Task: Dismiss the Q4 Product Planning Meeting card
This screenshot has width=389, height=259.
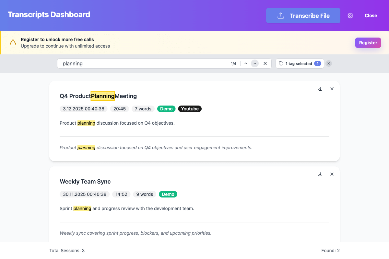Action: (x=332, y=88)
